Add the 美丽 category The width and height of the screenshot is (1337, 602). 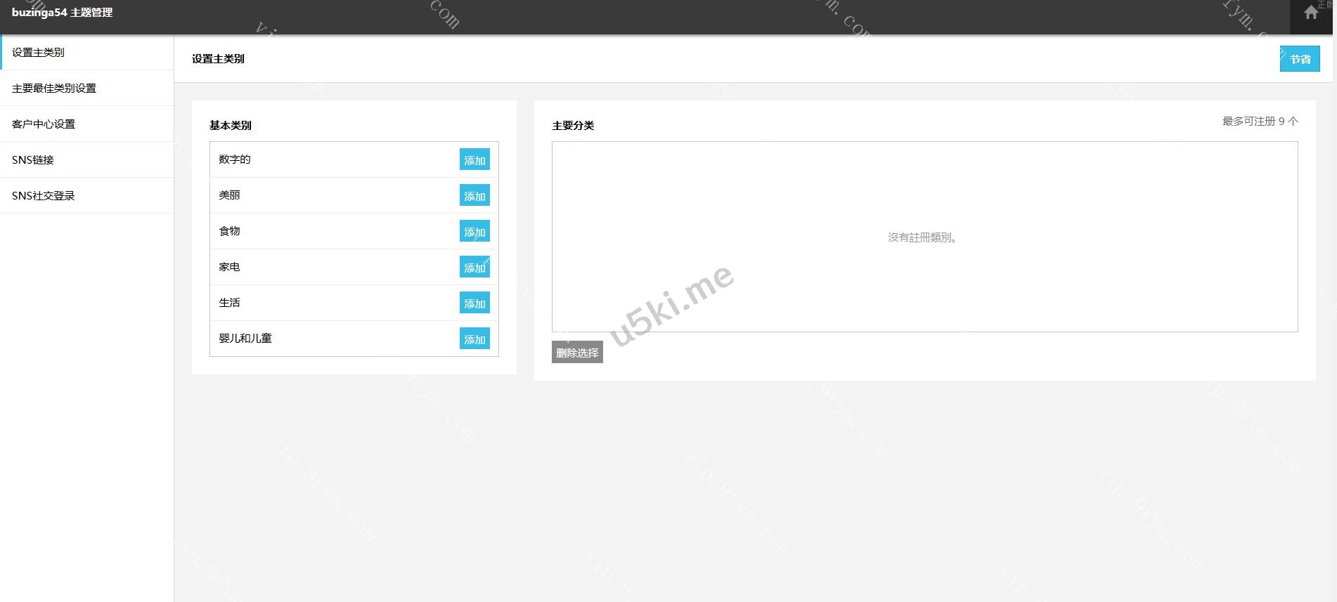coord(474,196)
